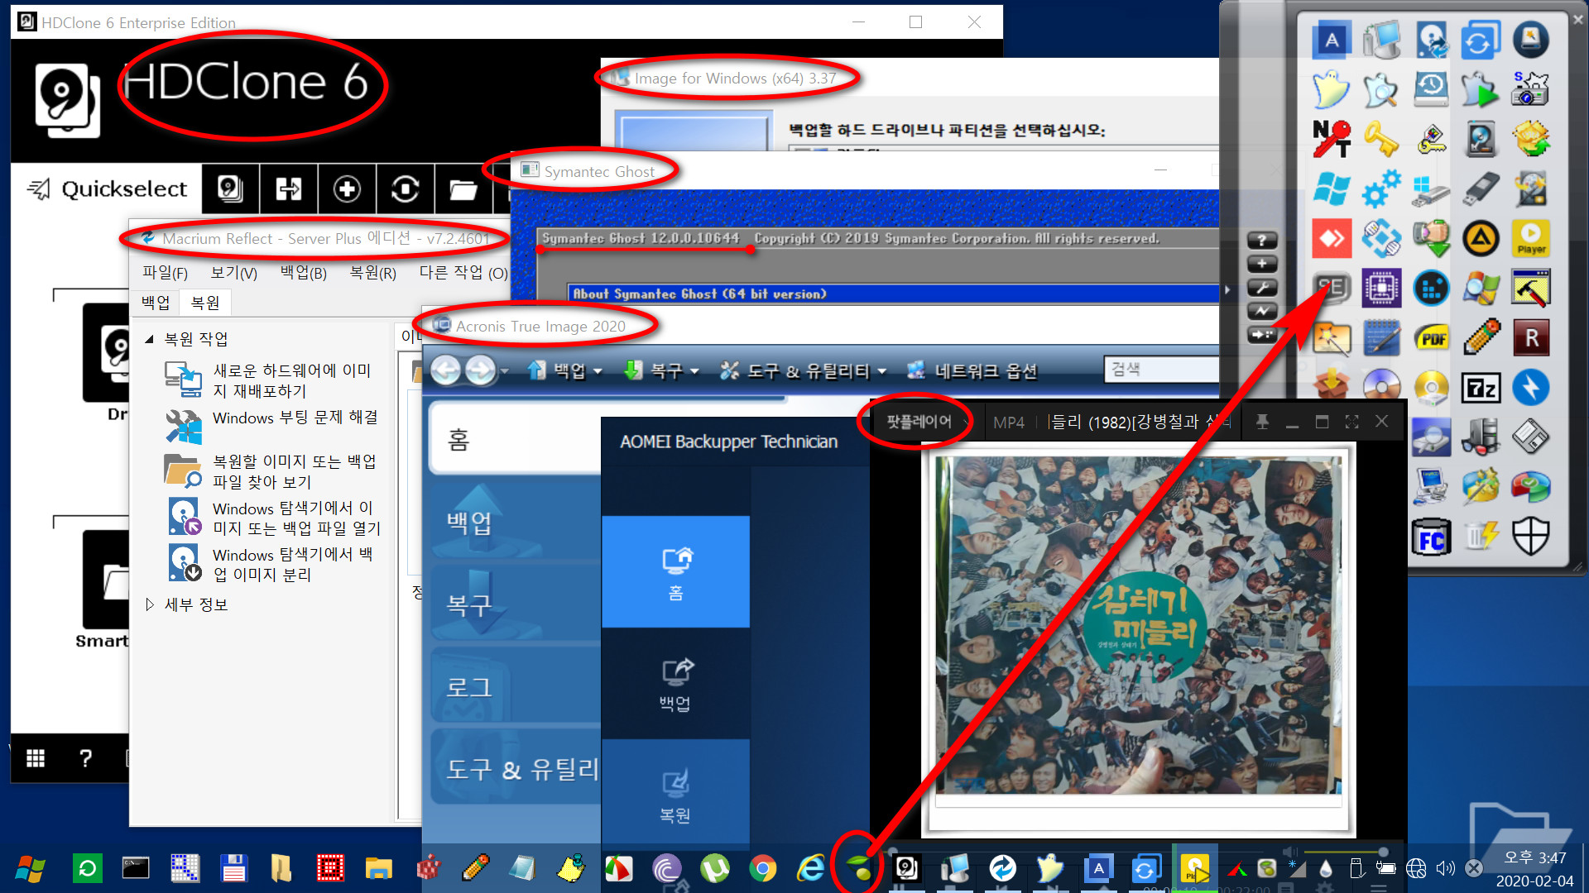The height and width of the screenshot is (893, 1589).
Task: Pin the PotPlayer window on top
Action: pos(1262,422)
